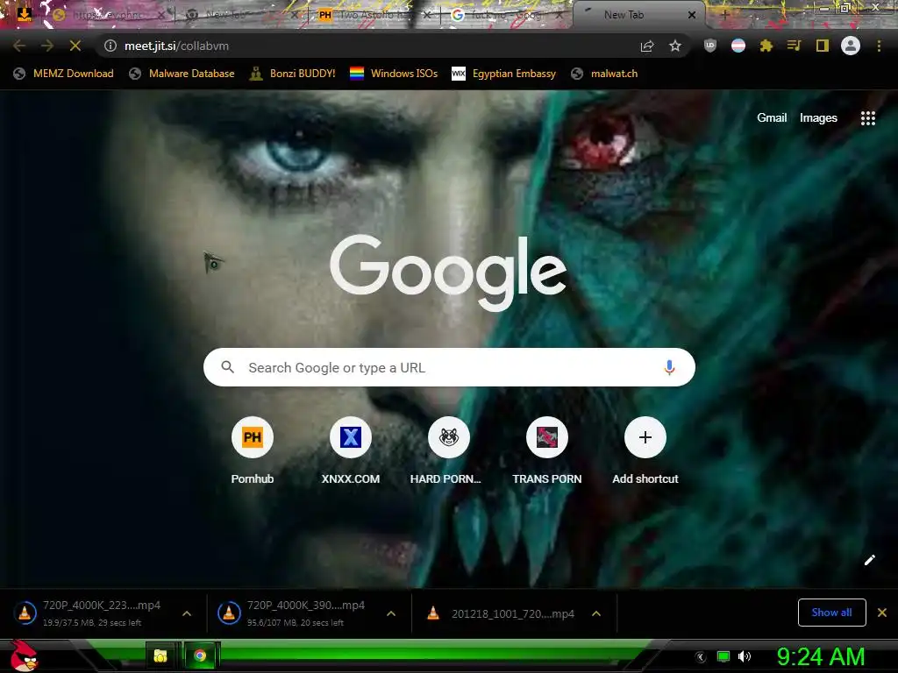
Task: Start voice search with microphone icon
Action: pos(669,367)
